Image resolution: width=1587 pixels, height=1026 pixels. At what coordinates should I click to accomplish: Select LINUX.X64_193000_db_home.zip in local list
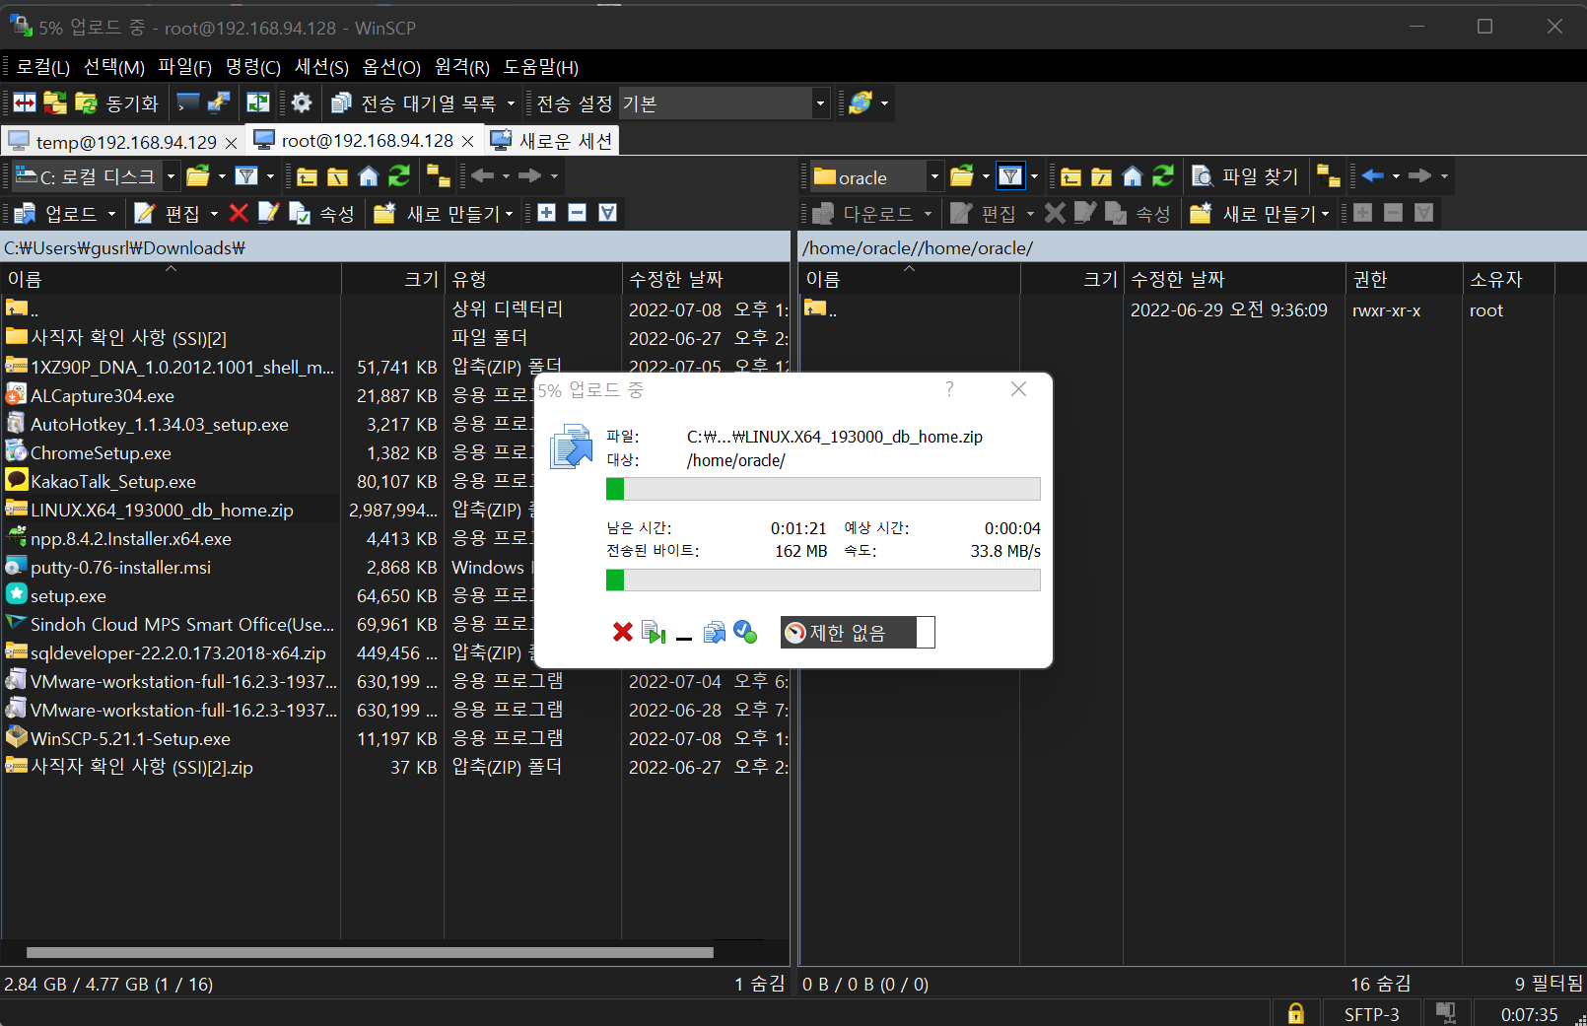tap(163, 510)
